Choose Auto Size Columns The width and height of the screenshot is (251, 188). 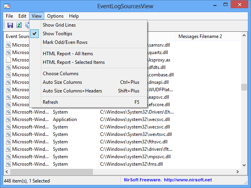click(x=88, y=82)
